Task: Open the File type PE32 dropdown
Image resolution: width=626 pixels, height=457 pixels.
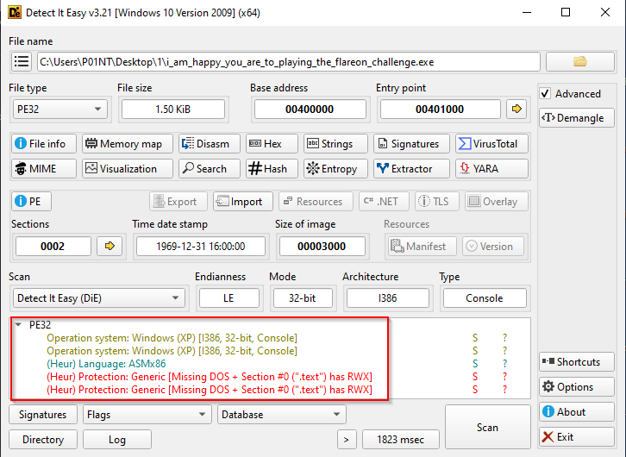Action: click(59, 109)
